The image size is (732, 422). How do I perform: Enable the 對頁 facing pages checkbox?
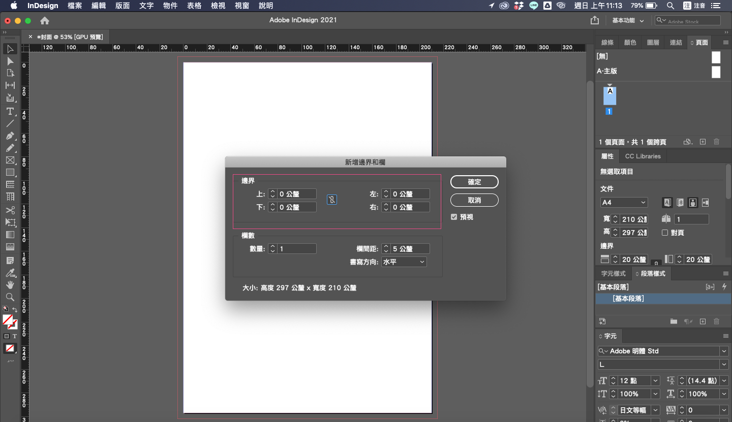click(x=665, y=233)
